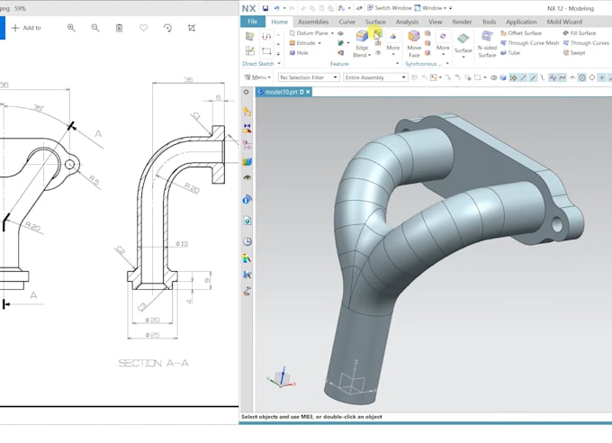Screen dimensions: 612x443
Task: Expand the Datum Plane dropdown arrow
Action: tap(332, 33)
